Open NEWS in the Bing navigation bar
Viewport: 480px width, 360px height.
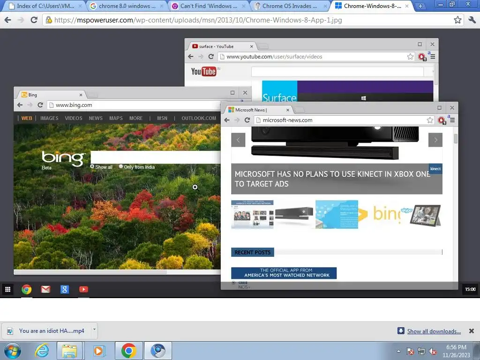click(96, 118)
